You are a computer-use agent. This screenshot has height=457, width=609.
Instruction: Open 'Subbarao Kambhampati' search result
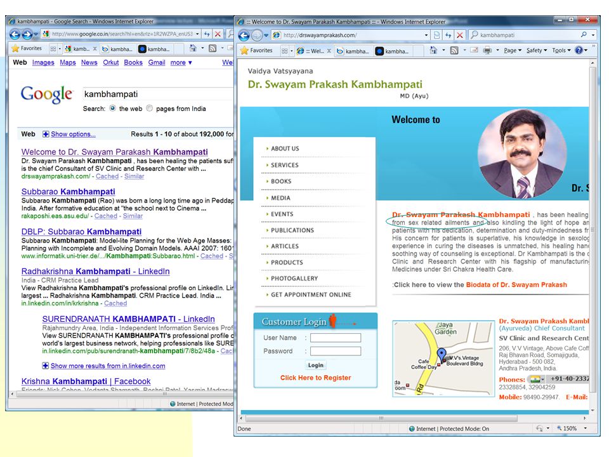68,192
